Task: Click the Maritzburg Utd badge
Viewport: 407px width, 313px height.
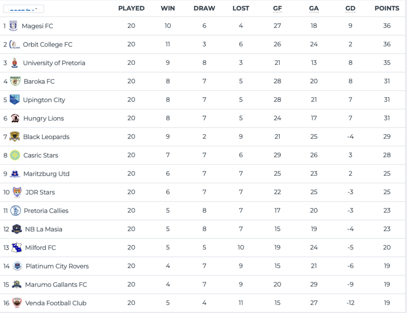Action: pos(15,174)
